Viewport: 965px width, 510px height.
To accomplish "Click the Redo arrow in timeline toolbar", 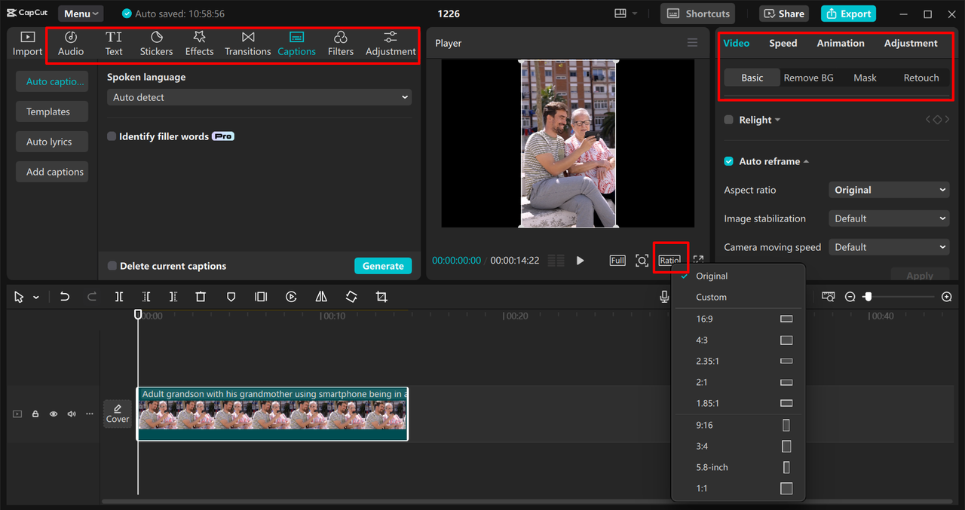I will click(92, 297).
